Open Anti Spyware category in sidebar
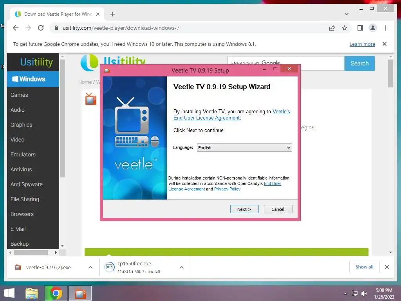Screen dimensions: 401x301 pyautogui.click(x=26, y=184)
